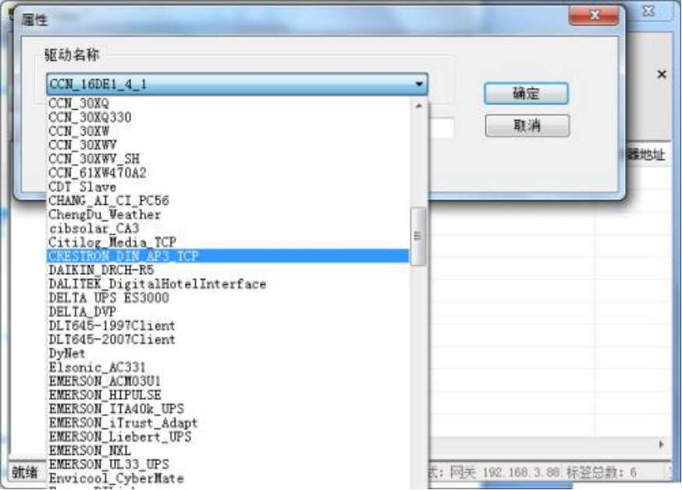Choose cibsolar_CA3 from the list
This screenshot has width=682, height=490.
point(228,228)
